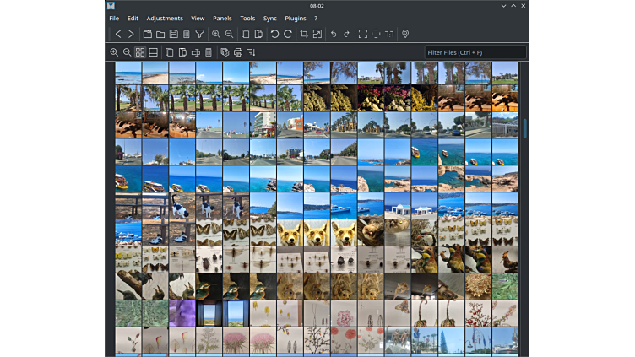Save using the floppy disk icon
The height and width of the screenshot is (357, 635).
(x=173, y=34)
